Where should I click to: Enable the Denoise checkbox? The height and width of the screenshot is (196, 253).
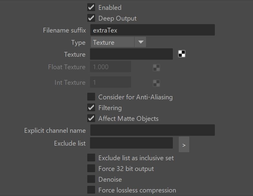pyautogui.click(x=91, y=179)
